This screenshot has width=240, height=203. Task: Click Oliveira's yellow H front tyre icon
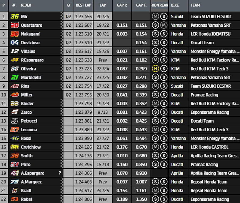(x=155, y=69)
